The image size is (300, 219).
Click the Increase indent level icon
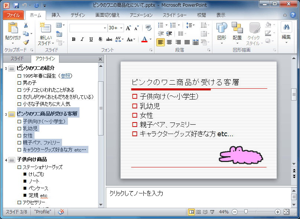[x=169, y=34]
